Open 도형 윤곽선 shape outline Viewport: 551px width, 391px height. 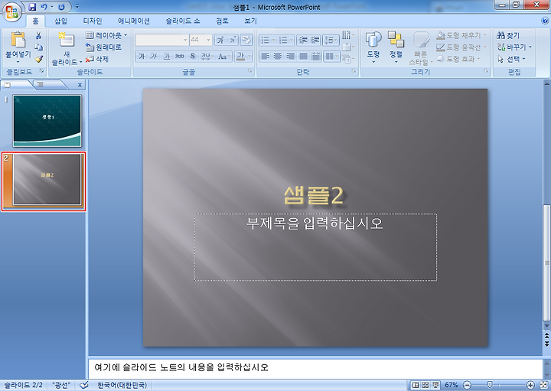461,47
